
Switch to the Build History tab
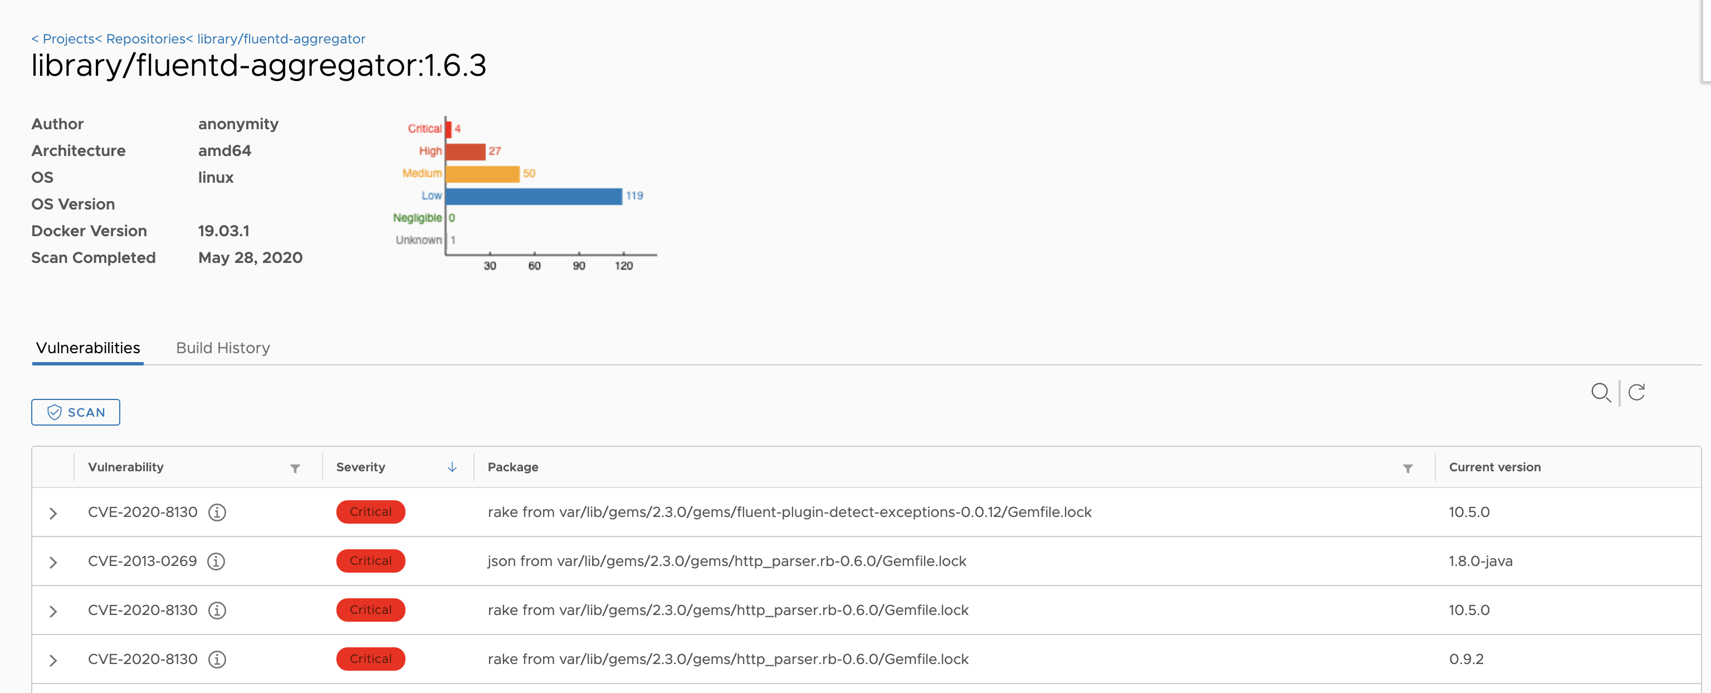223,348
